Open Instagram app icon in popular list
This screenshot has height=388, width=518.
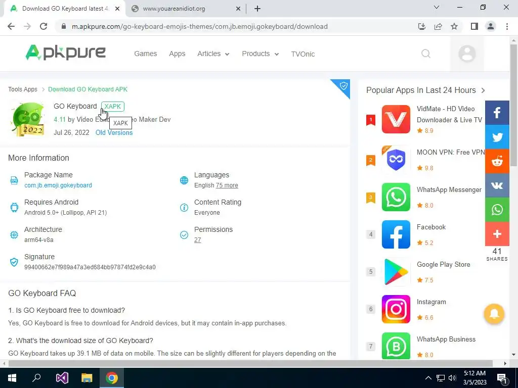pos(396,309)
